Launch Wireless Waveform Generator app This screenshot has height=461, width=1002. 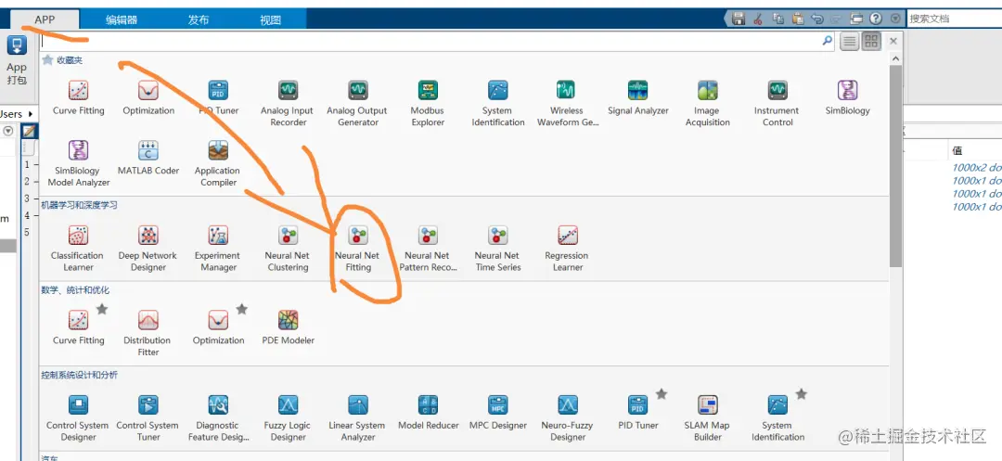click(568, 104)
